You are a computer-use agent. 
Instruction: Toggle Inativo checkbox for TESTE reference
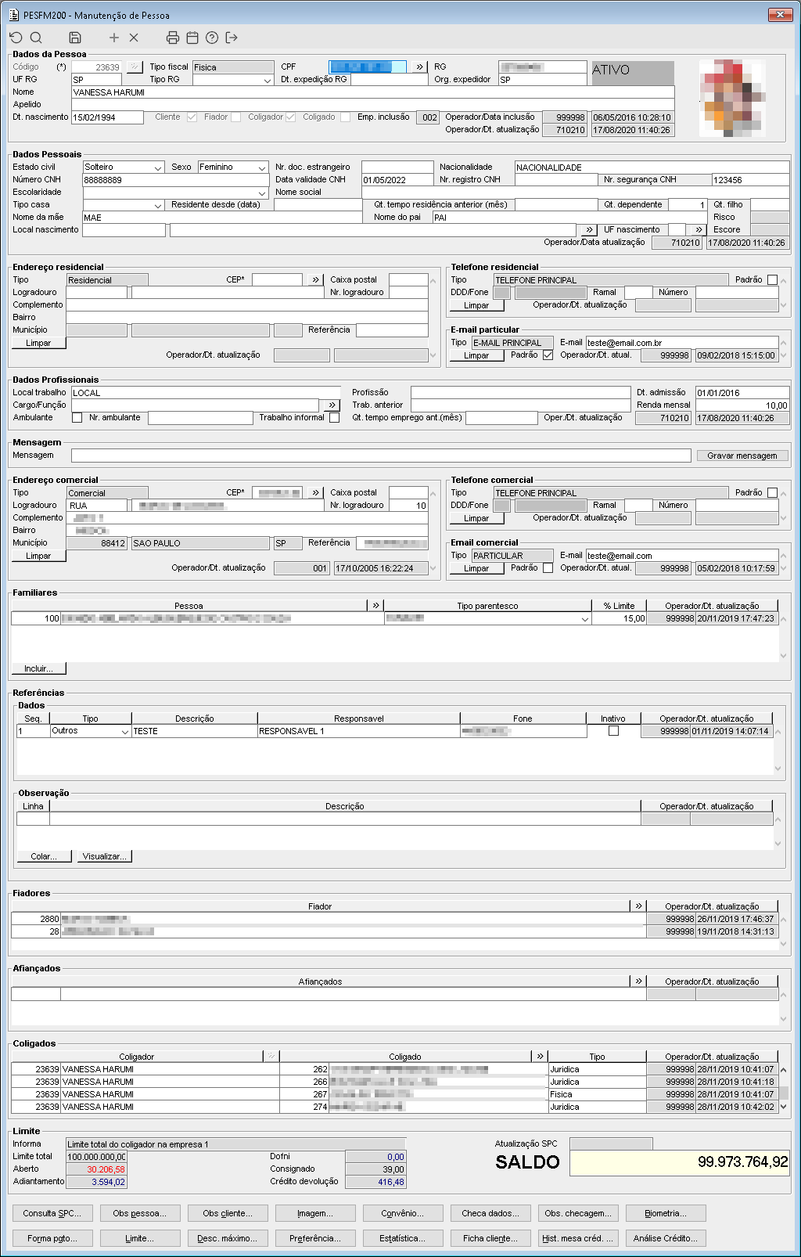point(613,731)
